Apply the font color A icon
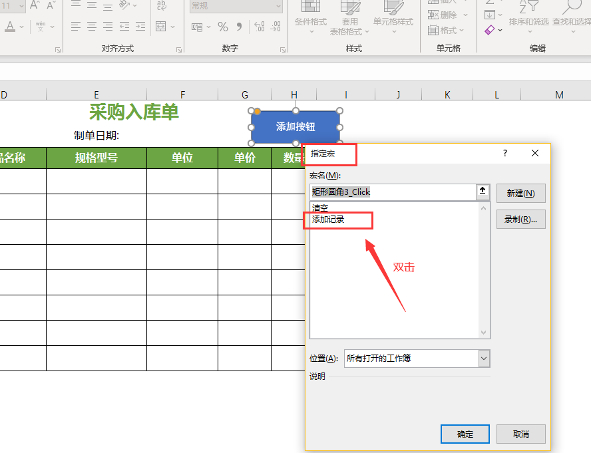This screenshot has width=591, height=453. point(10,27)
